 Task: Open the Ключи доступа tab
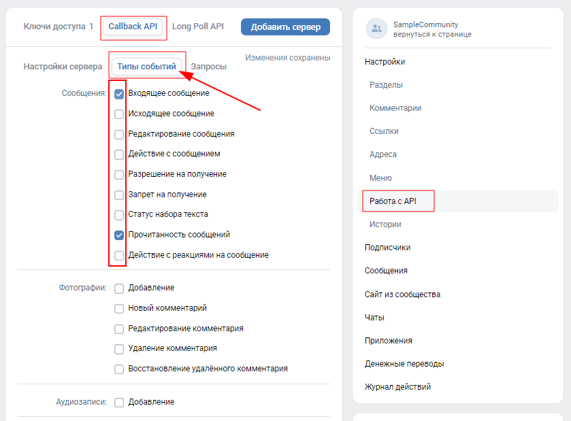tap(58, 27)
